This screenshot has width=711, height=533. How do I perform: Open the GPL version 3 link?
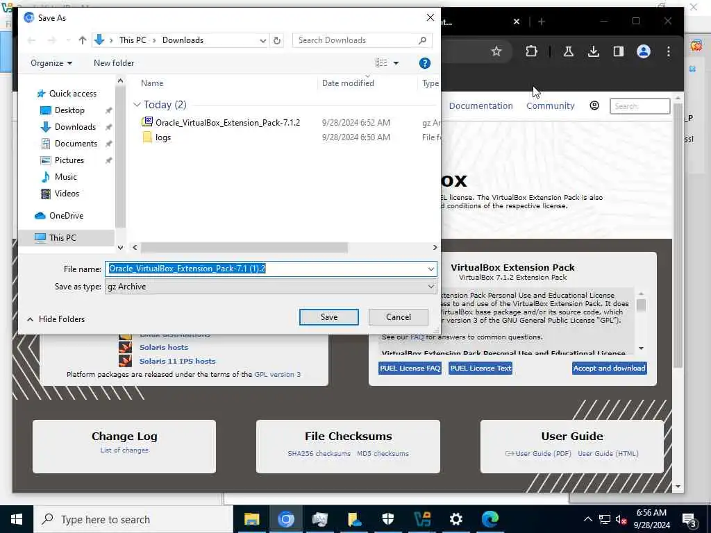(x=278, y=374)
